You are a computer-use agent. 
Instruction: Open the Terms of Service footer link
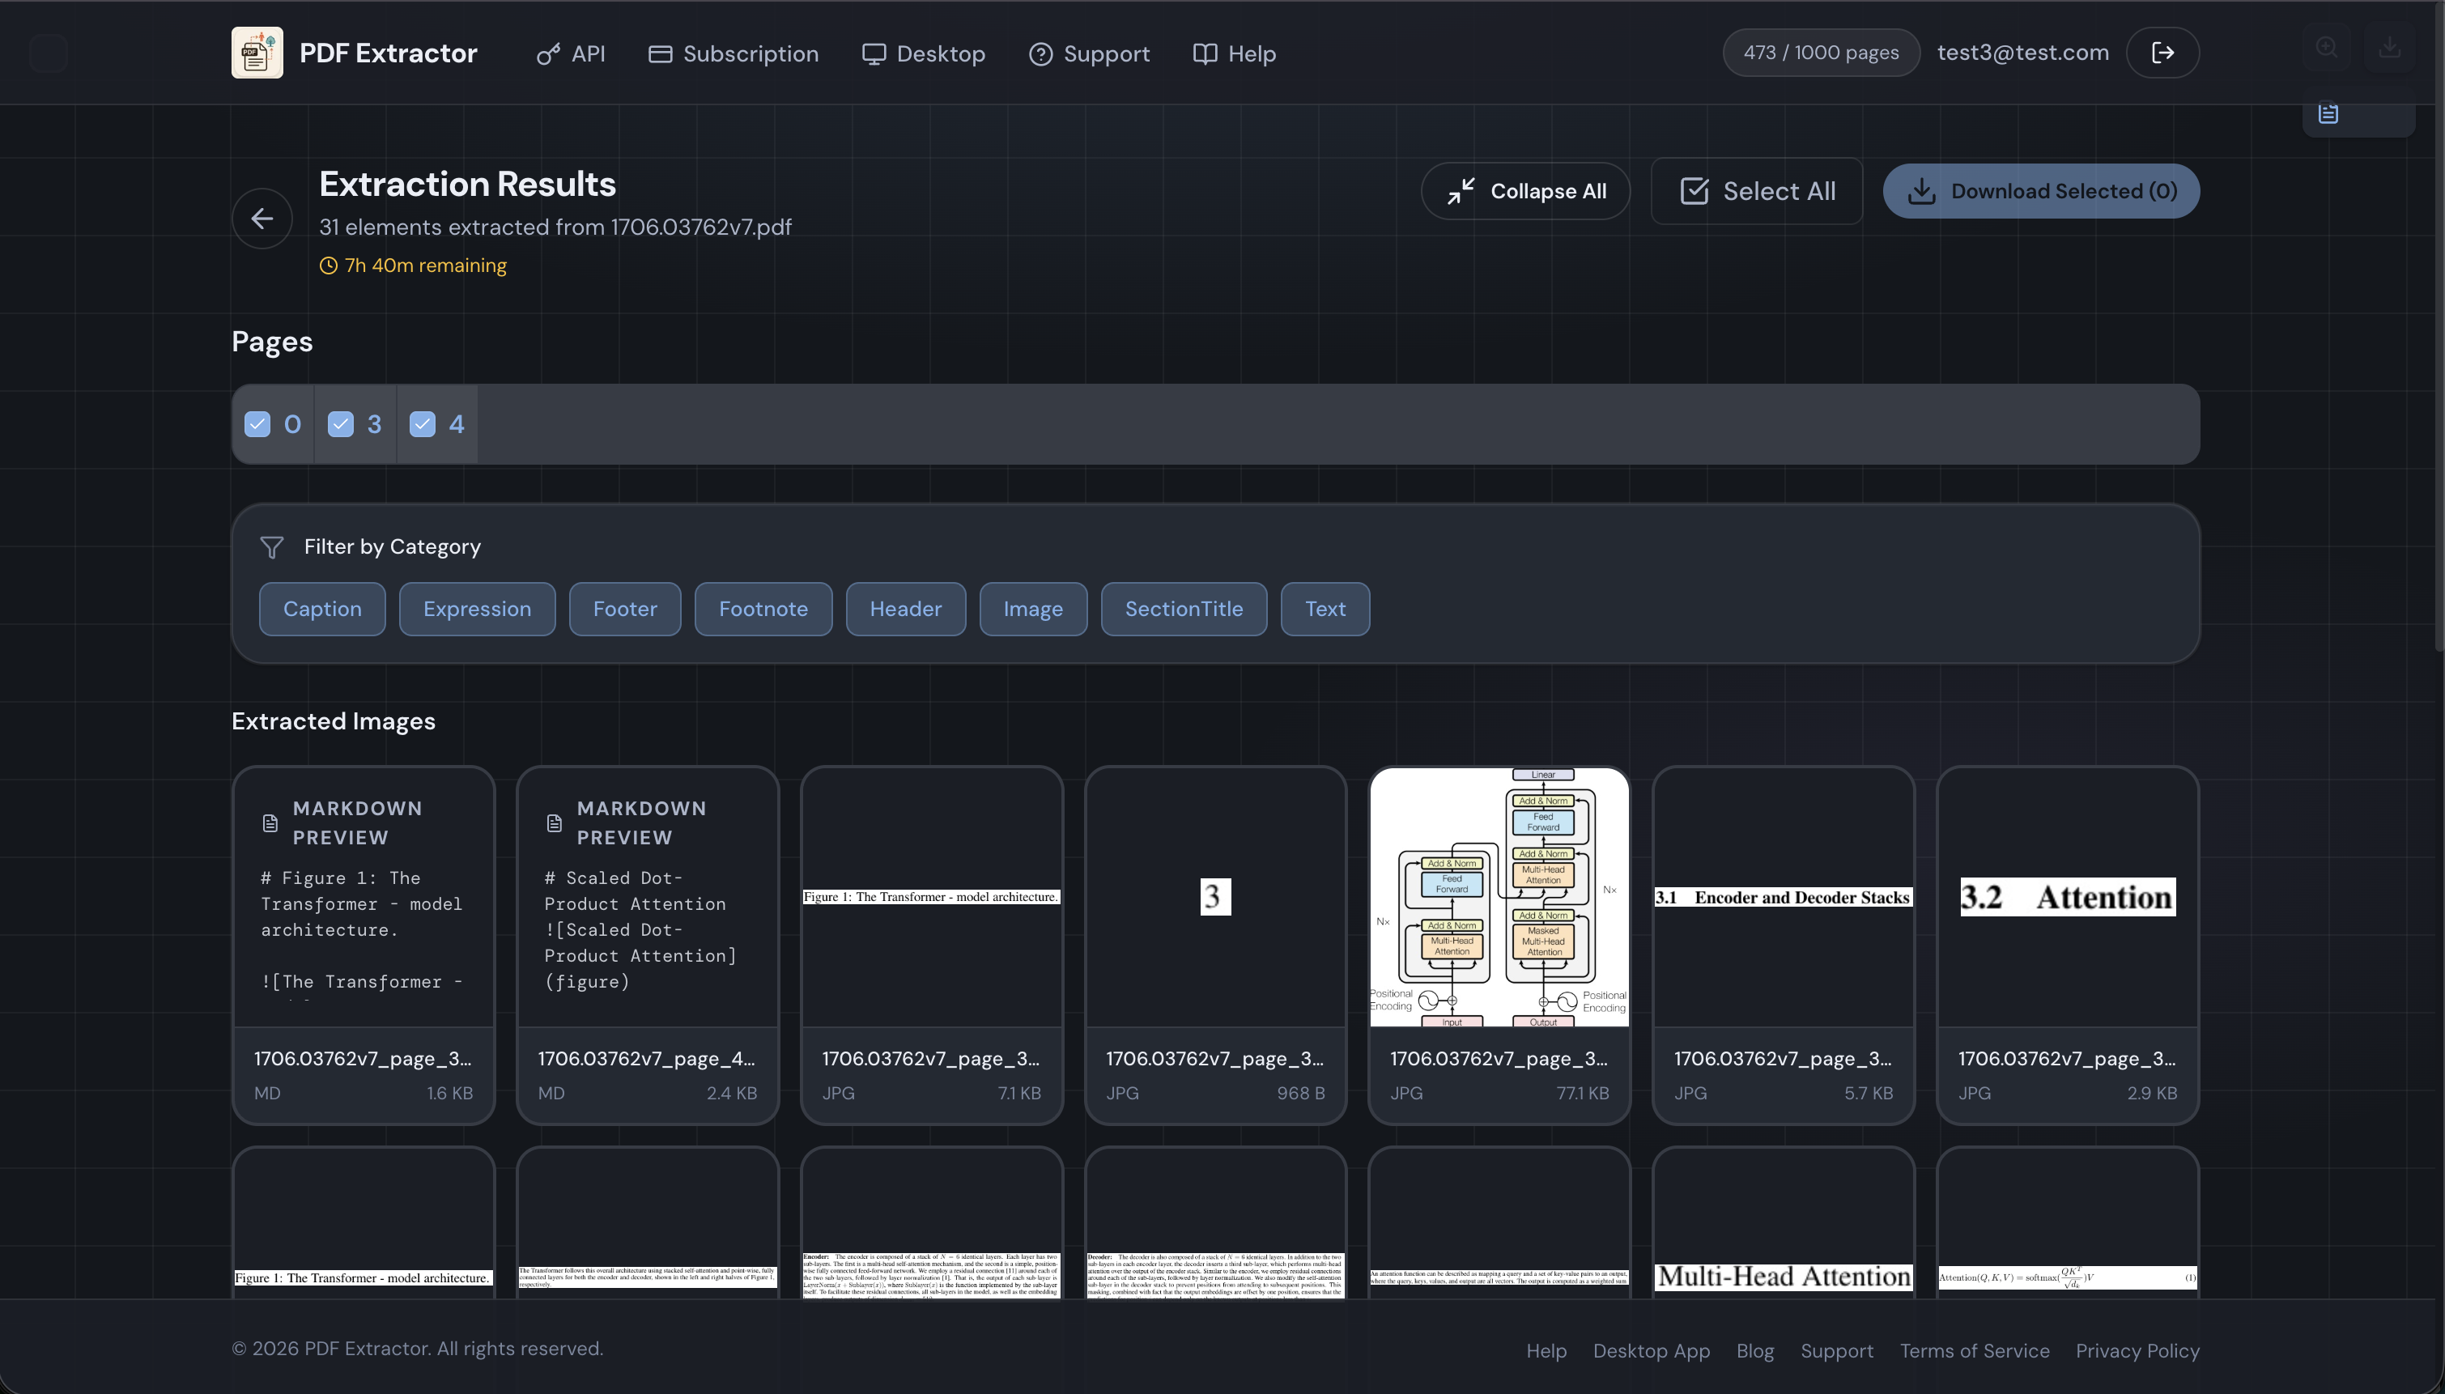[x=1974, y=1350]
